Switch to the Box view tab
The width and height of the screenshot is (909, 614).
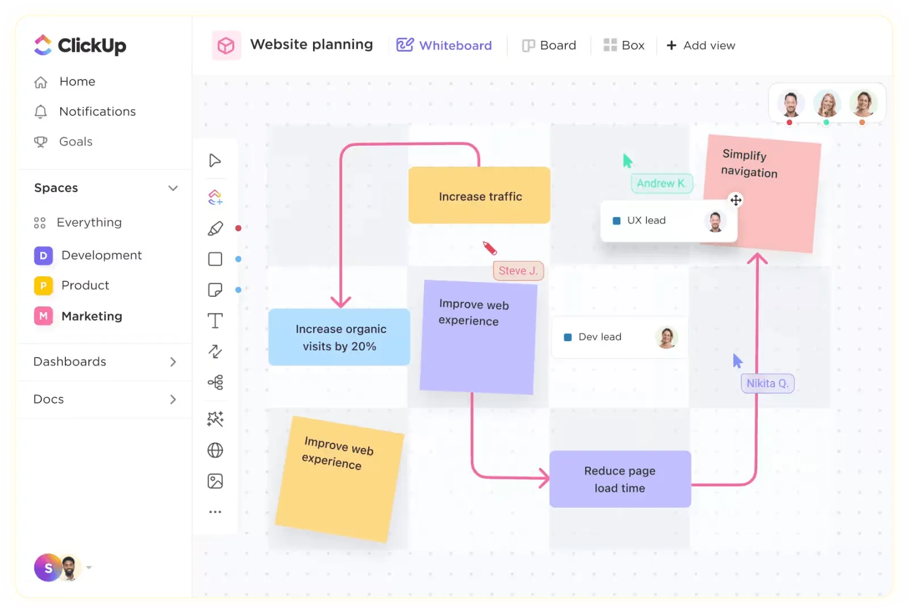[624, 45]
